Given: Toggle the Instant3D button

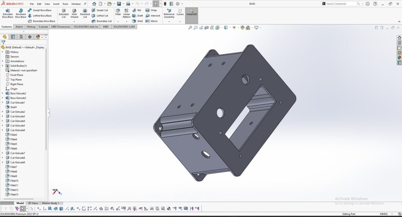Looking at the screenshot, I should [x=192, y=13].
